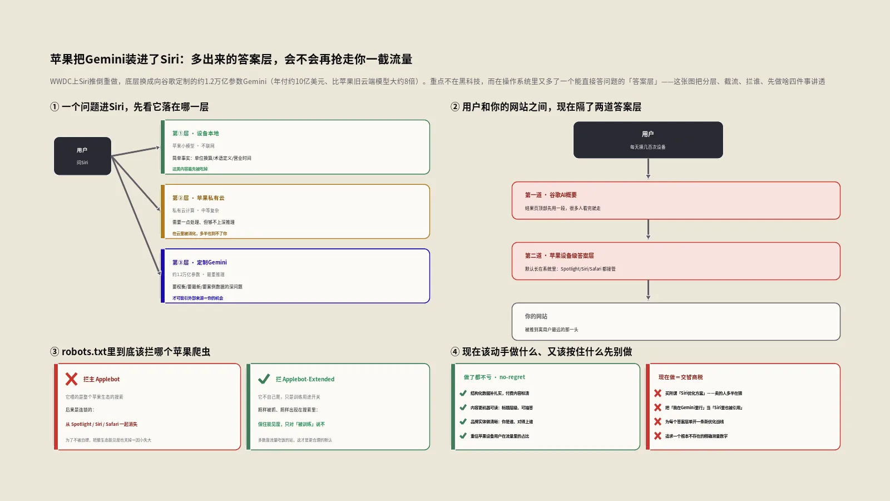
Task: Click the red line 从 Spotlight / Siri / Safari 一起消失
Action: (101, 424)
